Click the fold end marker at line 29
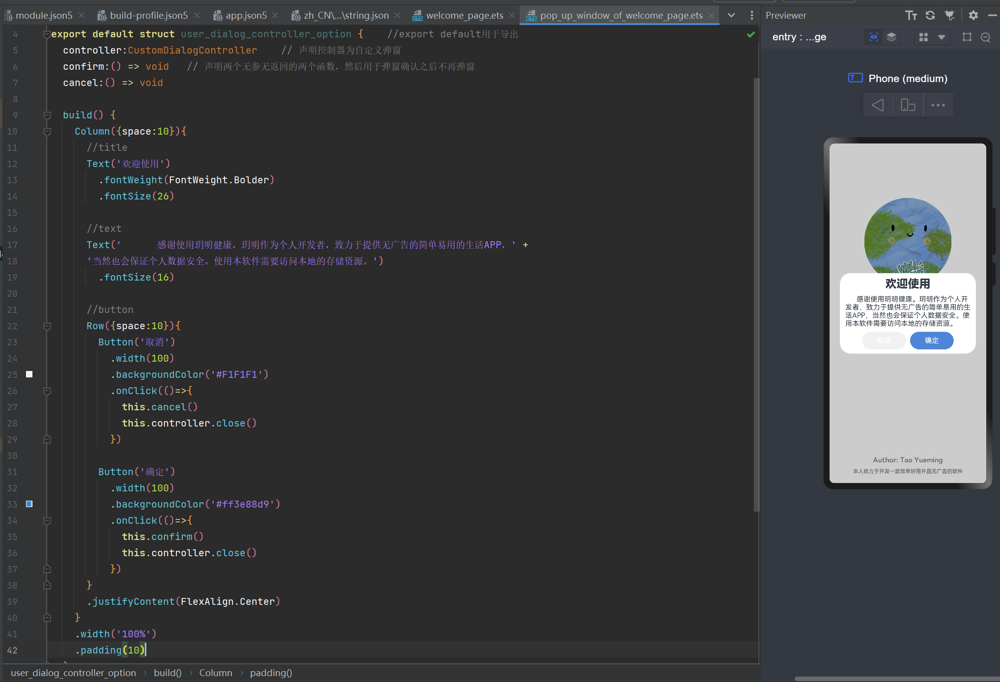 pyautogui.click(x=47, y=439)
